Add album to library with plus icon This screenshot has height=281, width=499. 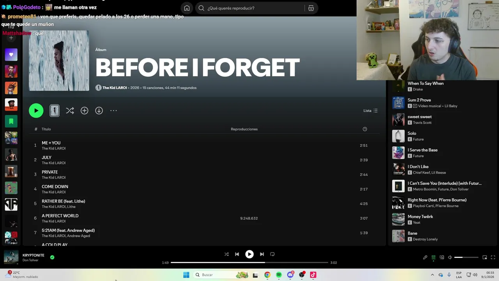[84, 110]
